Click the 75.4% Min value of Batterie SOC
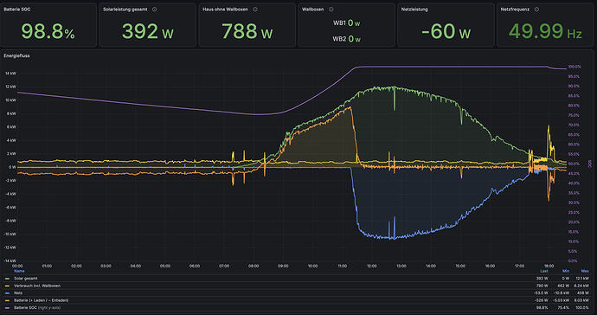 [564, 308]
